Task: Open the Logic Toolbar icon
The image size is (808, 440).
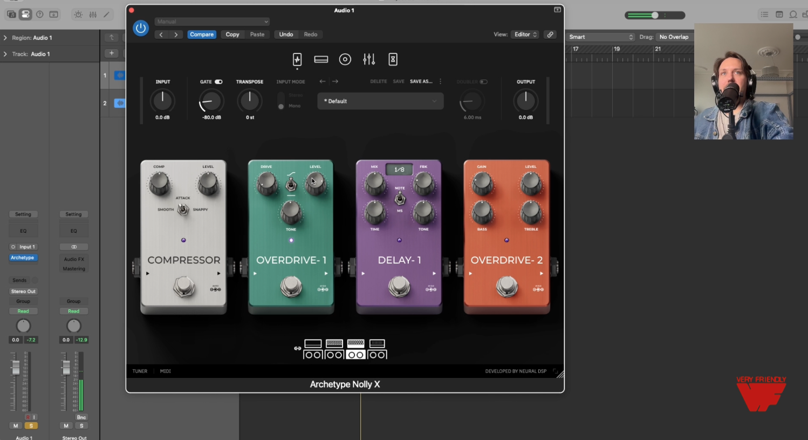Action: 54,15
